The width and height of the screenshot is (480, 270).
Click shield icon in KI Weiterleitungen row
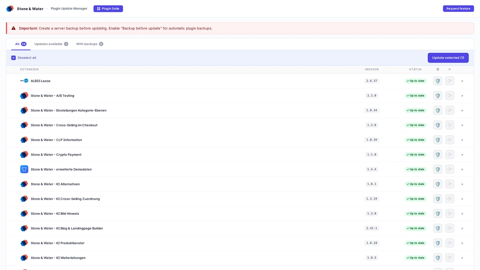(438, 258)
